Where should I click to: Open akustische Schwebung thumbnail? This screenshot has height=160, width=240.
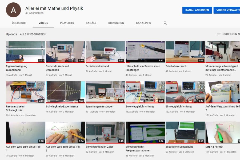tap(185, 133)
